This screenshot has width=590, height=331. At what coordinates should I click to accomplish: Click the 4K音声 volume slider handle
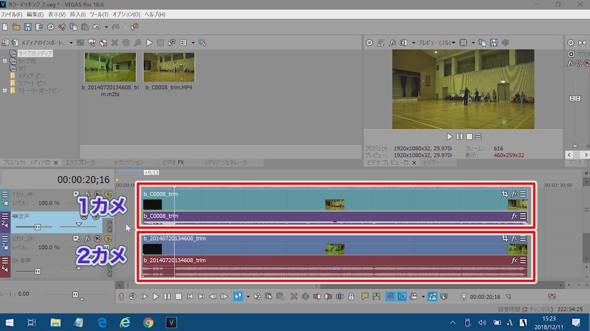pyautogui.click(x=37, y=227)
